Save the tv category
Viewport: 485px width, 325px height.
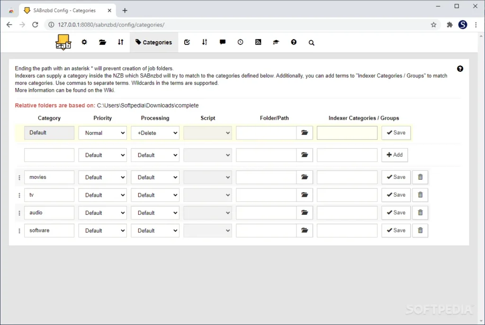[396, 195]
